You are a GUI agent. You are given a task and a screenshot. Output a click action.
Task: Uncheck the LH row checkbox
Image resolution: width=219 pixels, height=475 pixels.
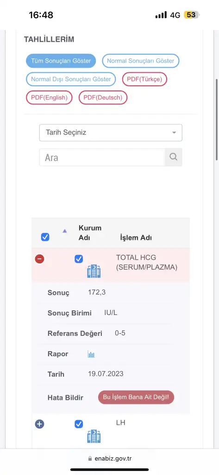pyautogui.click(x=79, y=424)
